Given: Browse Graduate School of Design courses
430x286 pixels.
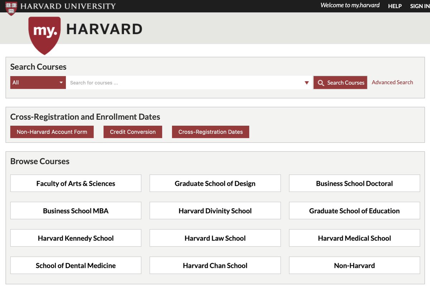Looking at the screenshot, I should [215, 183].
